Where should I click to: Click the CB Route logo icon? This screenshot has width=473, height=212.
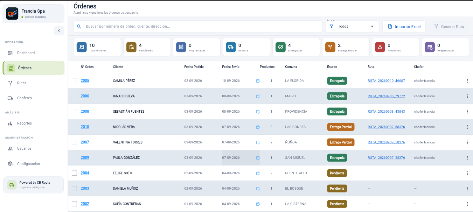coord(12,14)
